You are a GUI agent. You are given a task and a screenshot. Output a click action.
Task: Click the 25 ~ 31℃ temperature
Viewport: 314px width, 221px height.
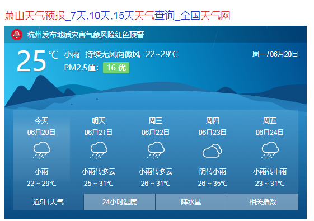99,183
